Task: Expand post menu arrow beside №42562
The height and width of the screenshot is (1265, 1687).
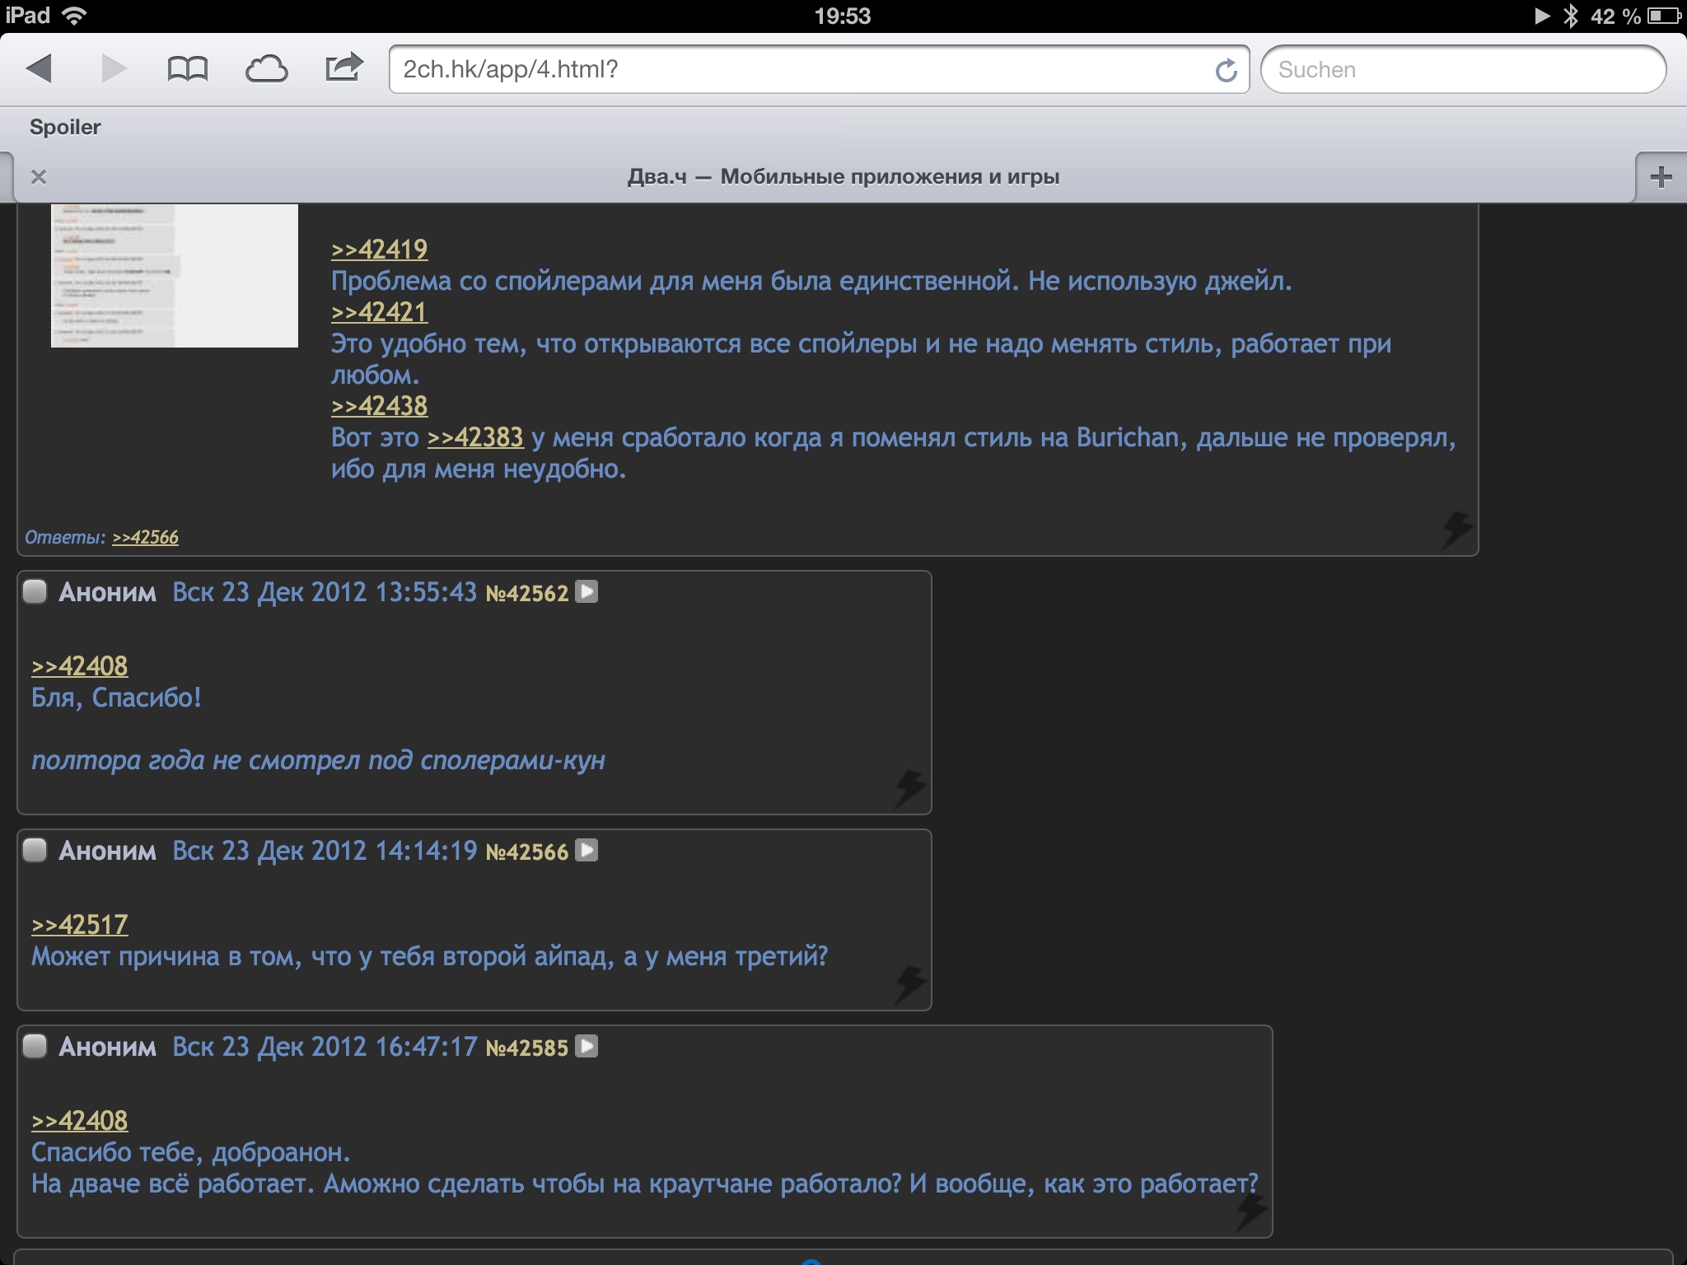Action: 586,591
